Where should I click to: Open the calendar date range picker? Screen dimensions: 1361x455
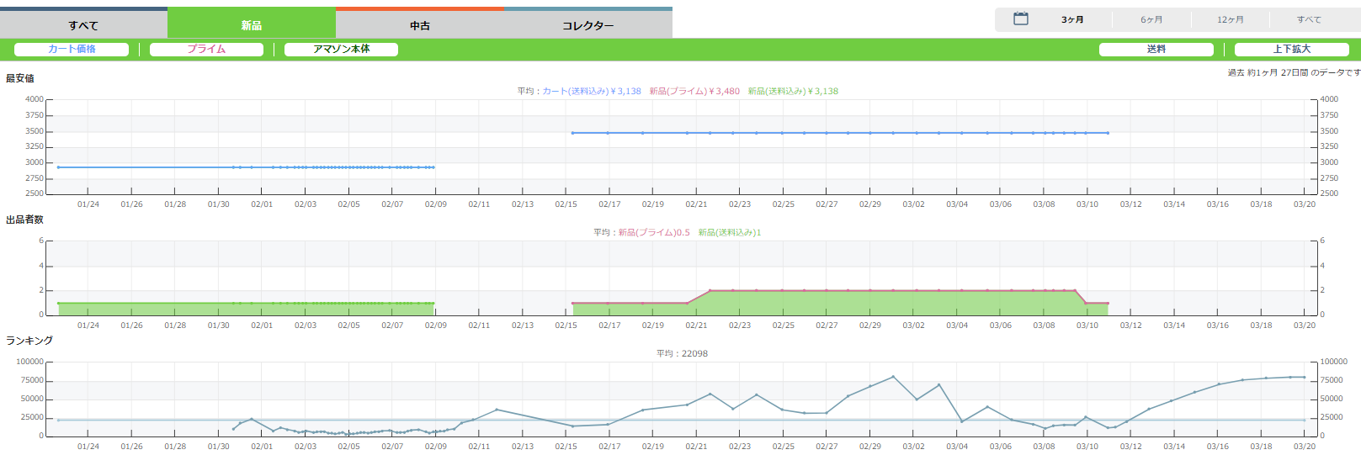1020,19
